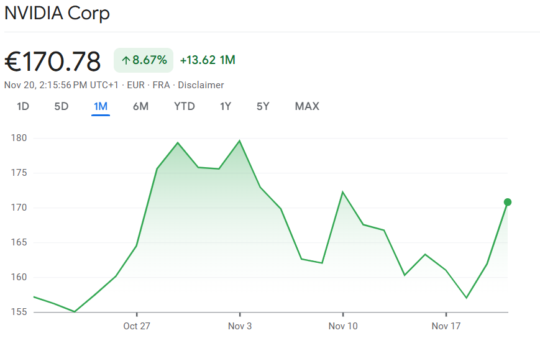Click the green current-price dot on chart
This screenshot has width=540, height=338.
point(508,202)
